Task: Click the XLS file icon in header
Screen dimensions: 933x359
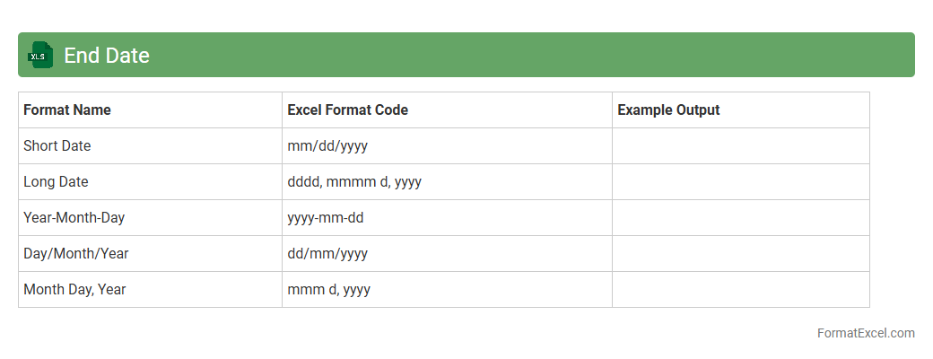Action: click(x=40, y=55)
